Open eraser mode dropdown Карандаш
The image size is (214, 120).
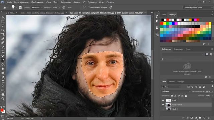coord(37,8)
